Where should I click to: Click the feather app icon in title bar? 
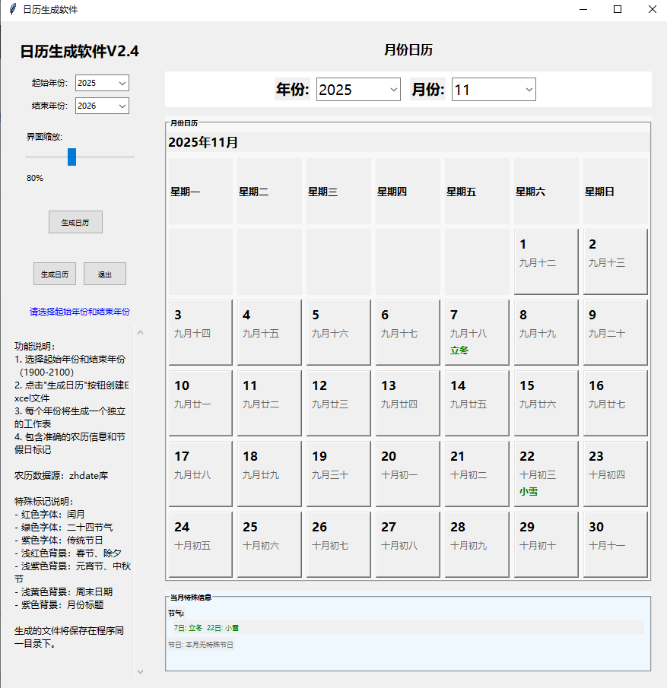[x=13, y=10]
